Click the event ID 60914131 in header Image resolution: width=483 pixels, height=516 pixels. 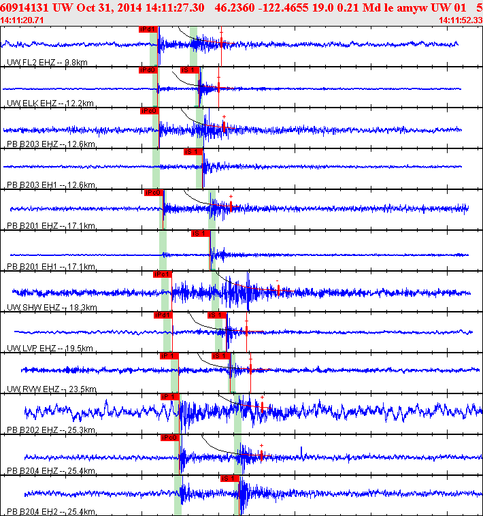24,7
